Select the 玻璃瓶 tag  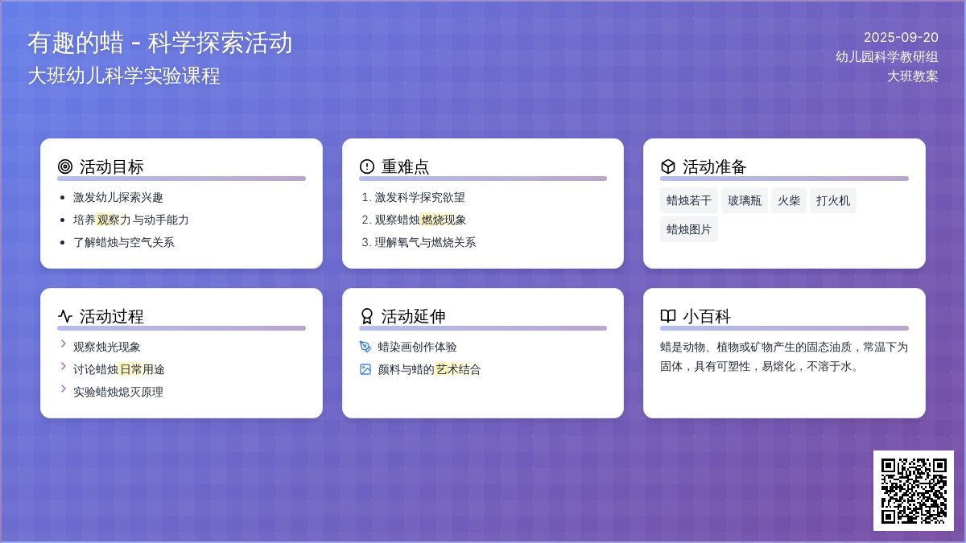pos(745,200)
